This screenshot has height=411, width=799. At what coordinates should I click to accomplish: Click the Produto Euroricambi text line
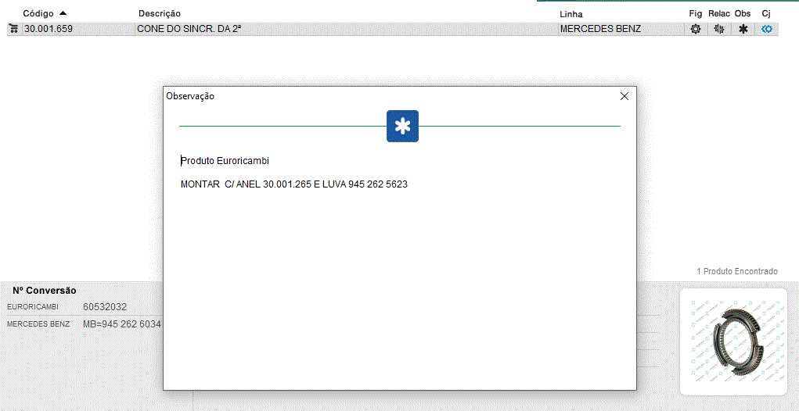[225, 161]
